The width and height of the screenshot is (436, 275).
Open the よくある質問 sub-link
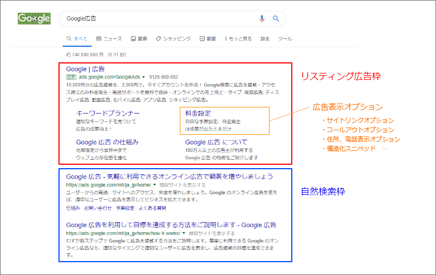pyautogui.click(x=153, y=208)
